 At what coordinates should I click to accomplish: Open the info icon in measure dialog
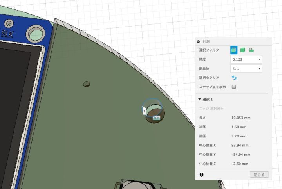201,175
